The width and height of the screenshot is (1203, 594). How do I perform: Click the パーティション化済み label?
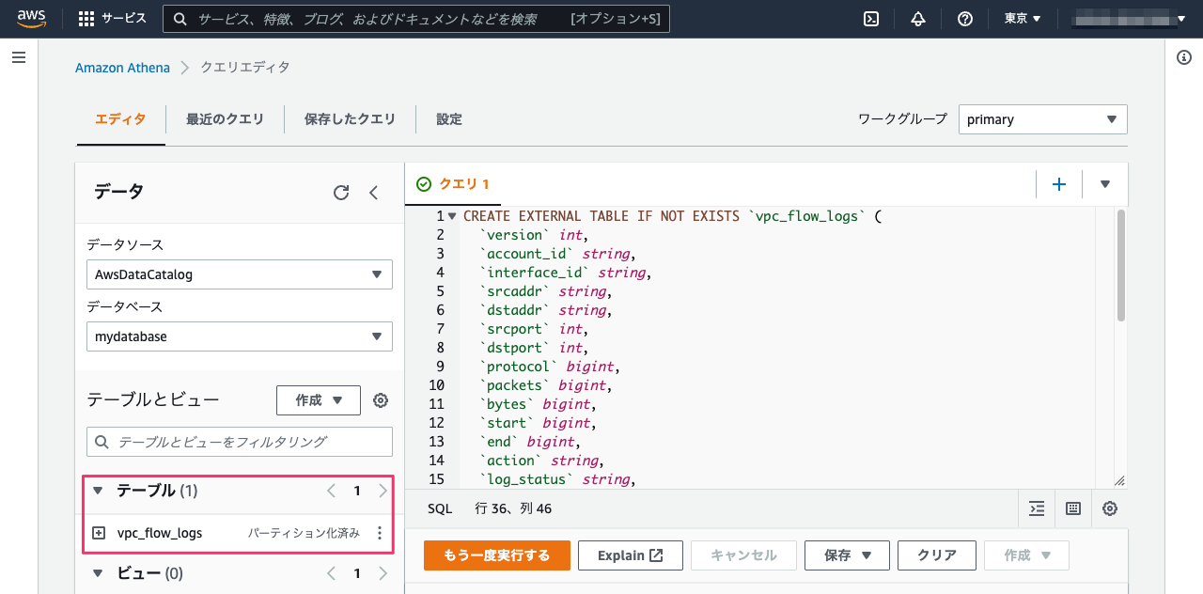pyautogui.click(x=304, y=533)
